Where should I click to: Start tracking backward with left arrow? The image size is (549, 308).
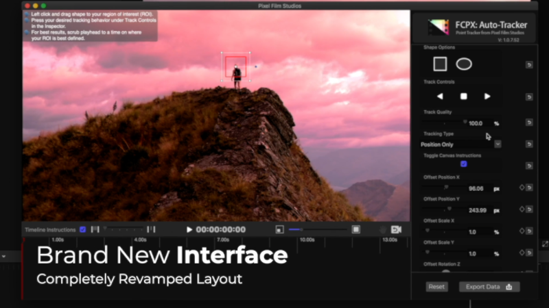coord(440,97)
